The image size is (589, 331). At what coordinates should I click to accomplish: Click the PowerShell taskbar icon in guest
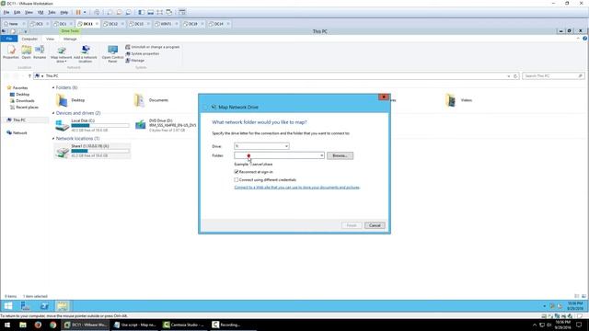(x=44, y=306)
